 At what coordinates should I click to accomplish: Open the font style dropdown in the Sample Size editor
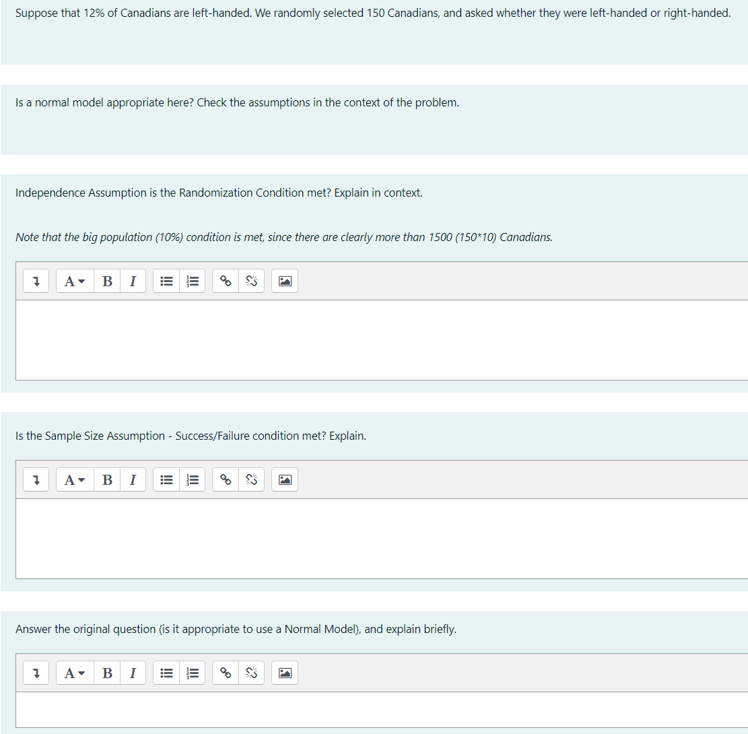click(74, 479)
